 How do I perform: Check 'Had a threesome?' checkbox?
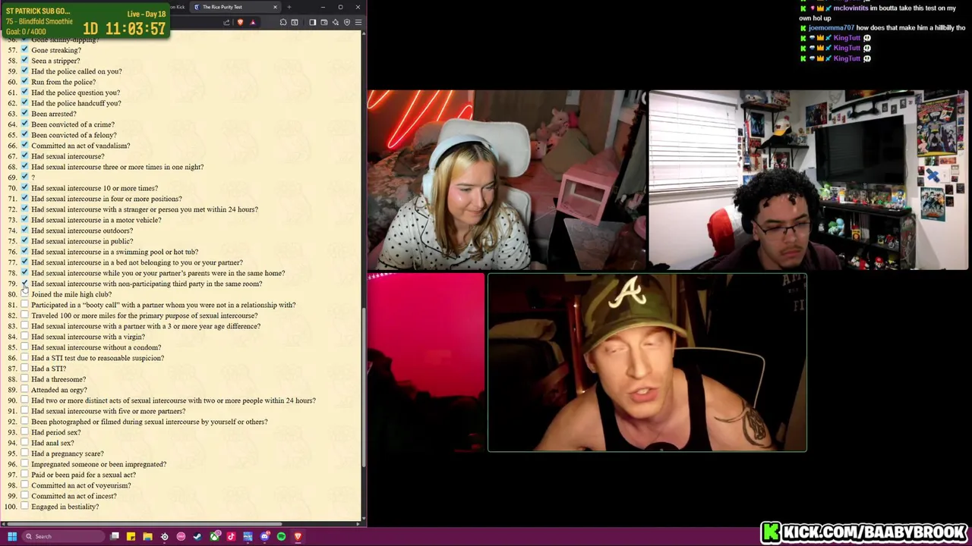click(24, 378)
